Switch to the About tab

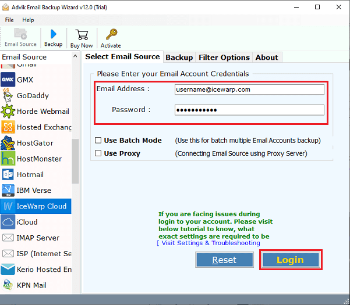(267, 58)
